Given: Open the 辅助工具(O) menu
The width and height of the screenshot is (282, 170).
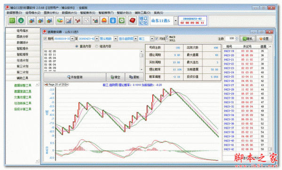Looking at the screenshot, I should (x=142, y=13).
